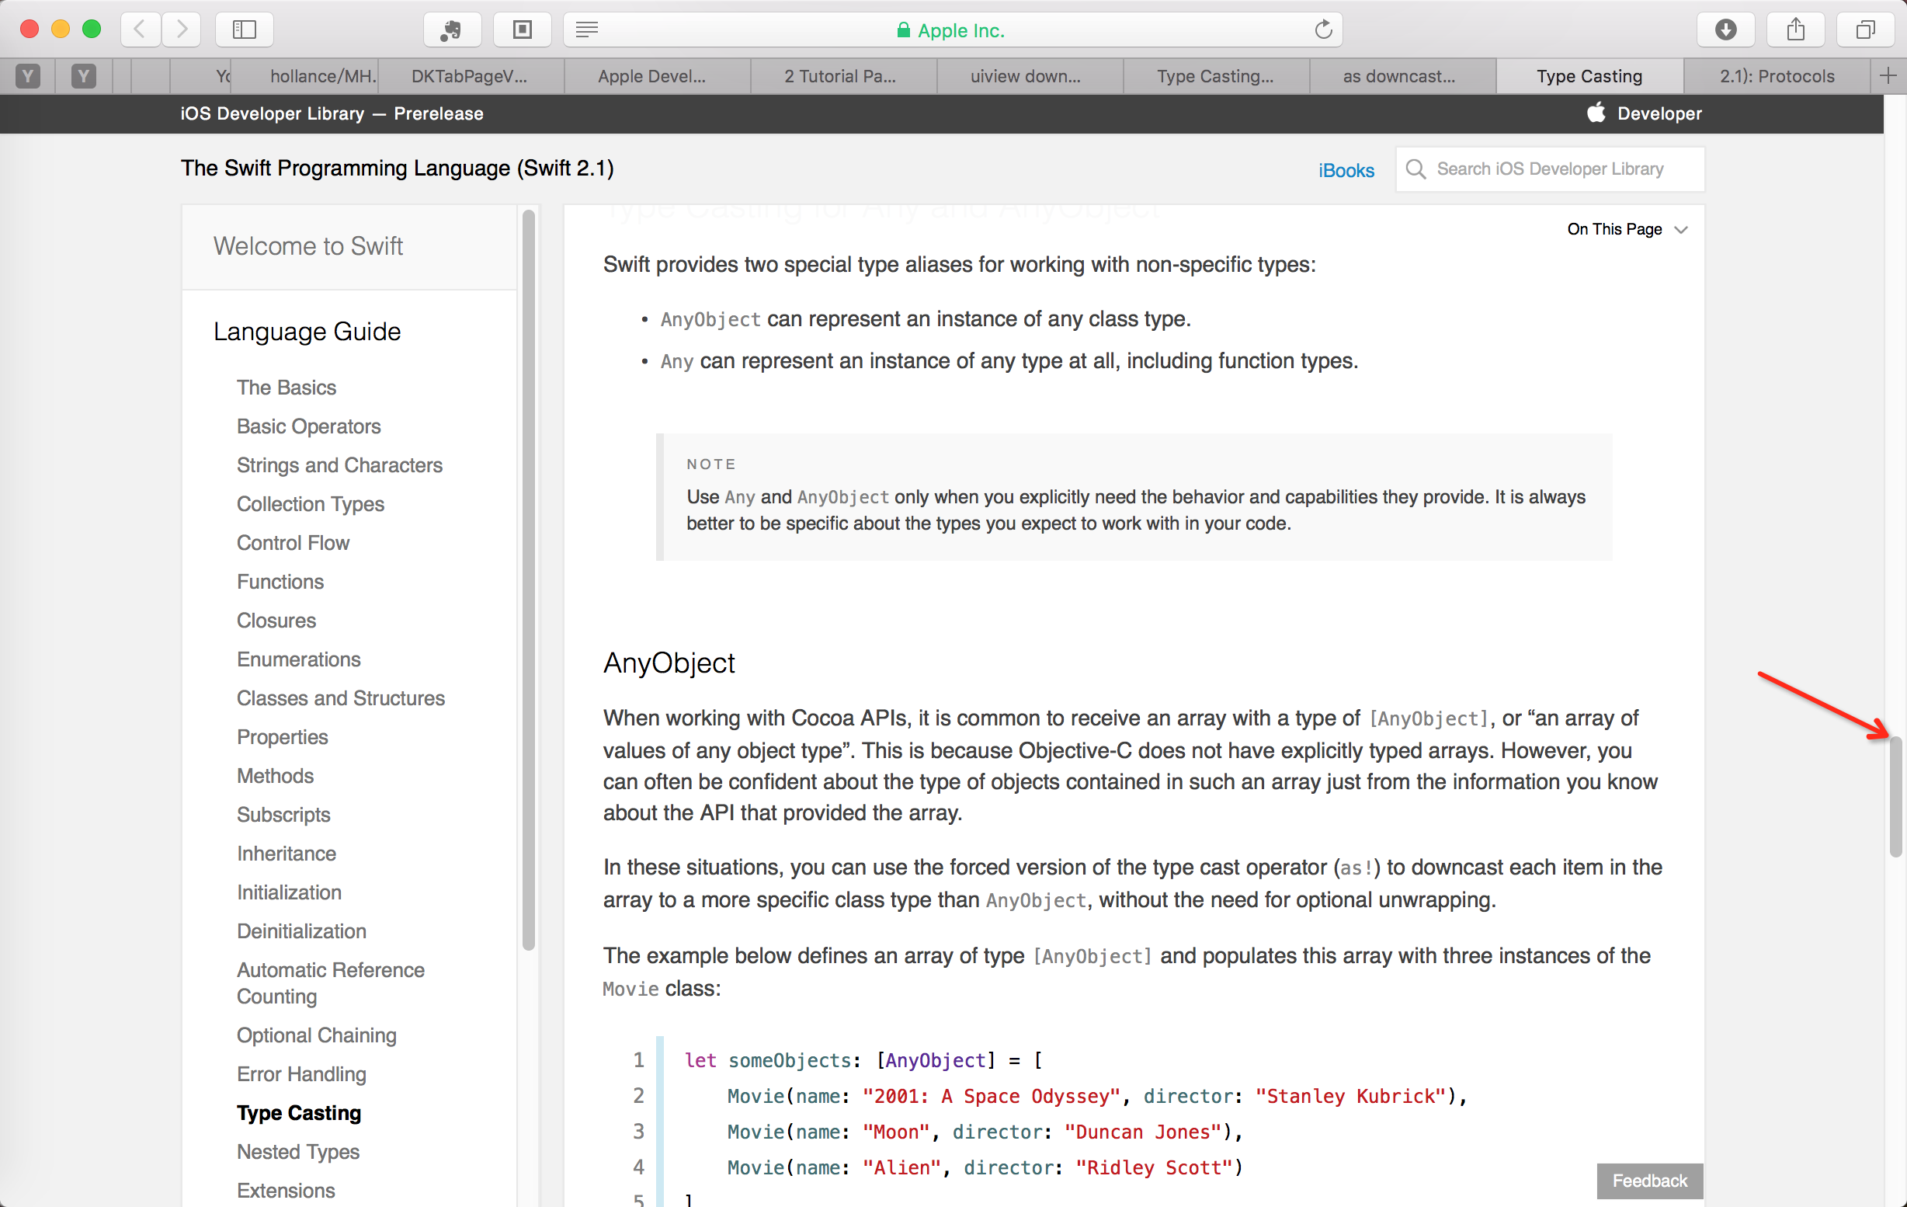
Task: Show all tabs overview icon
Action: click(x=1865, y=30)
